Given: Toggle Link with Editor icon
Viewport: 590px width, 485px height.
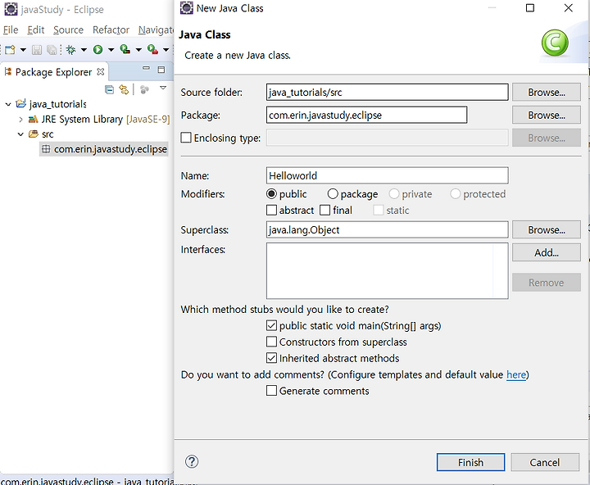Looking at the screenshot, I should pyautogui.click(x=124, y=89).
